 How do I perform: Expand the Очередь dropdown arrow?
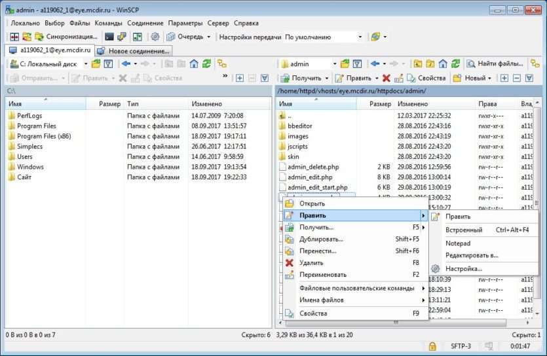(208, 37)
